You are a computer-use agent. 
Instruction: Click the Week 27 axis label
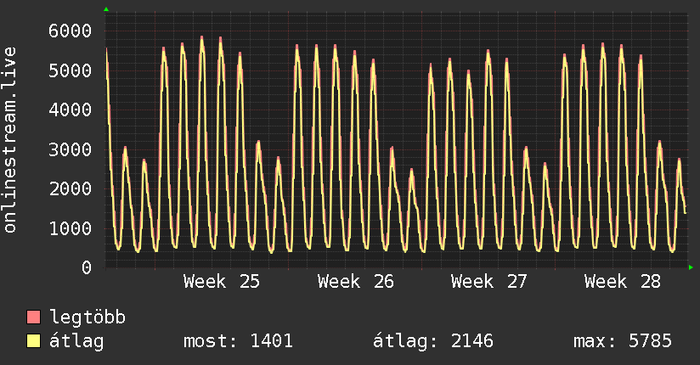click(x=488, y=282)
